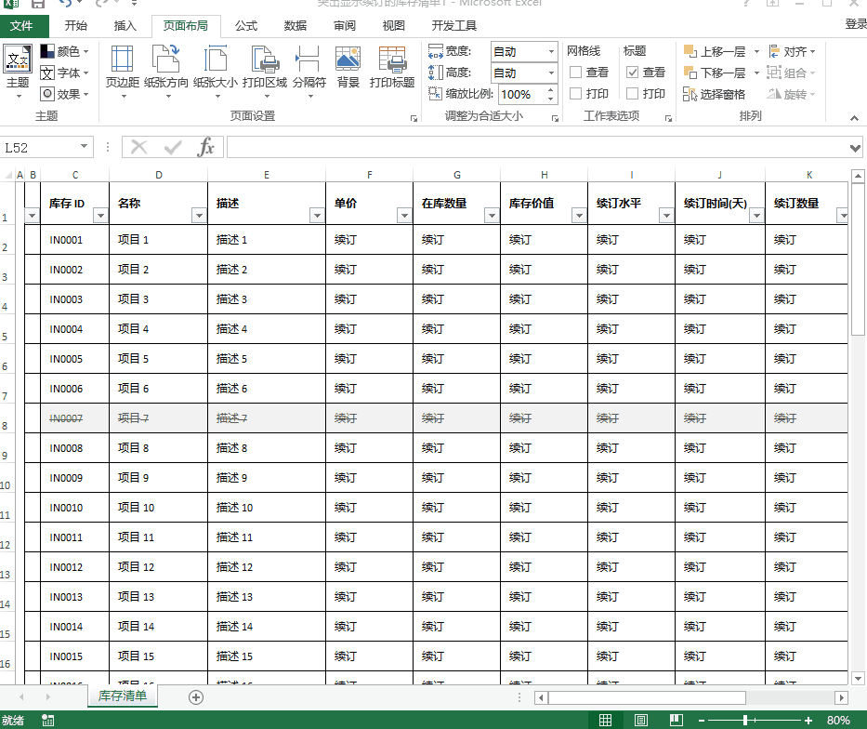Click the 缩放比例 scale input field
This screenshot has height=729, width=867.
(x=522, y=94)
